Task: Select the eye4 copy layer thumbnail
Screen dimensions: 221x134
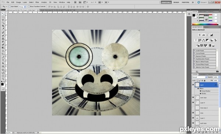Action: pos(197,98)
